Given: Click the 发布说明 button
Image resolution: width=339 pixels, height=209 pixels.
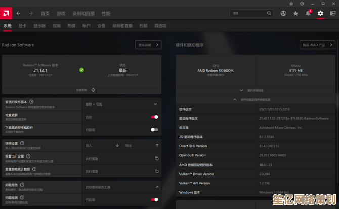Looking at the screenshot, I should tap(148, 45).
